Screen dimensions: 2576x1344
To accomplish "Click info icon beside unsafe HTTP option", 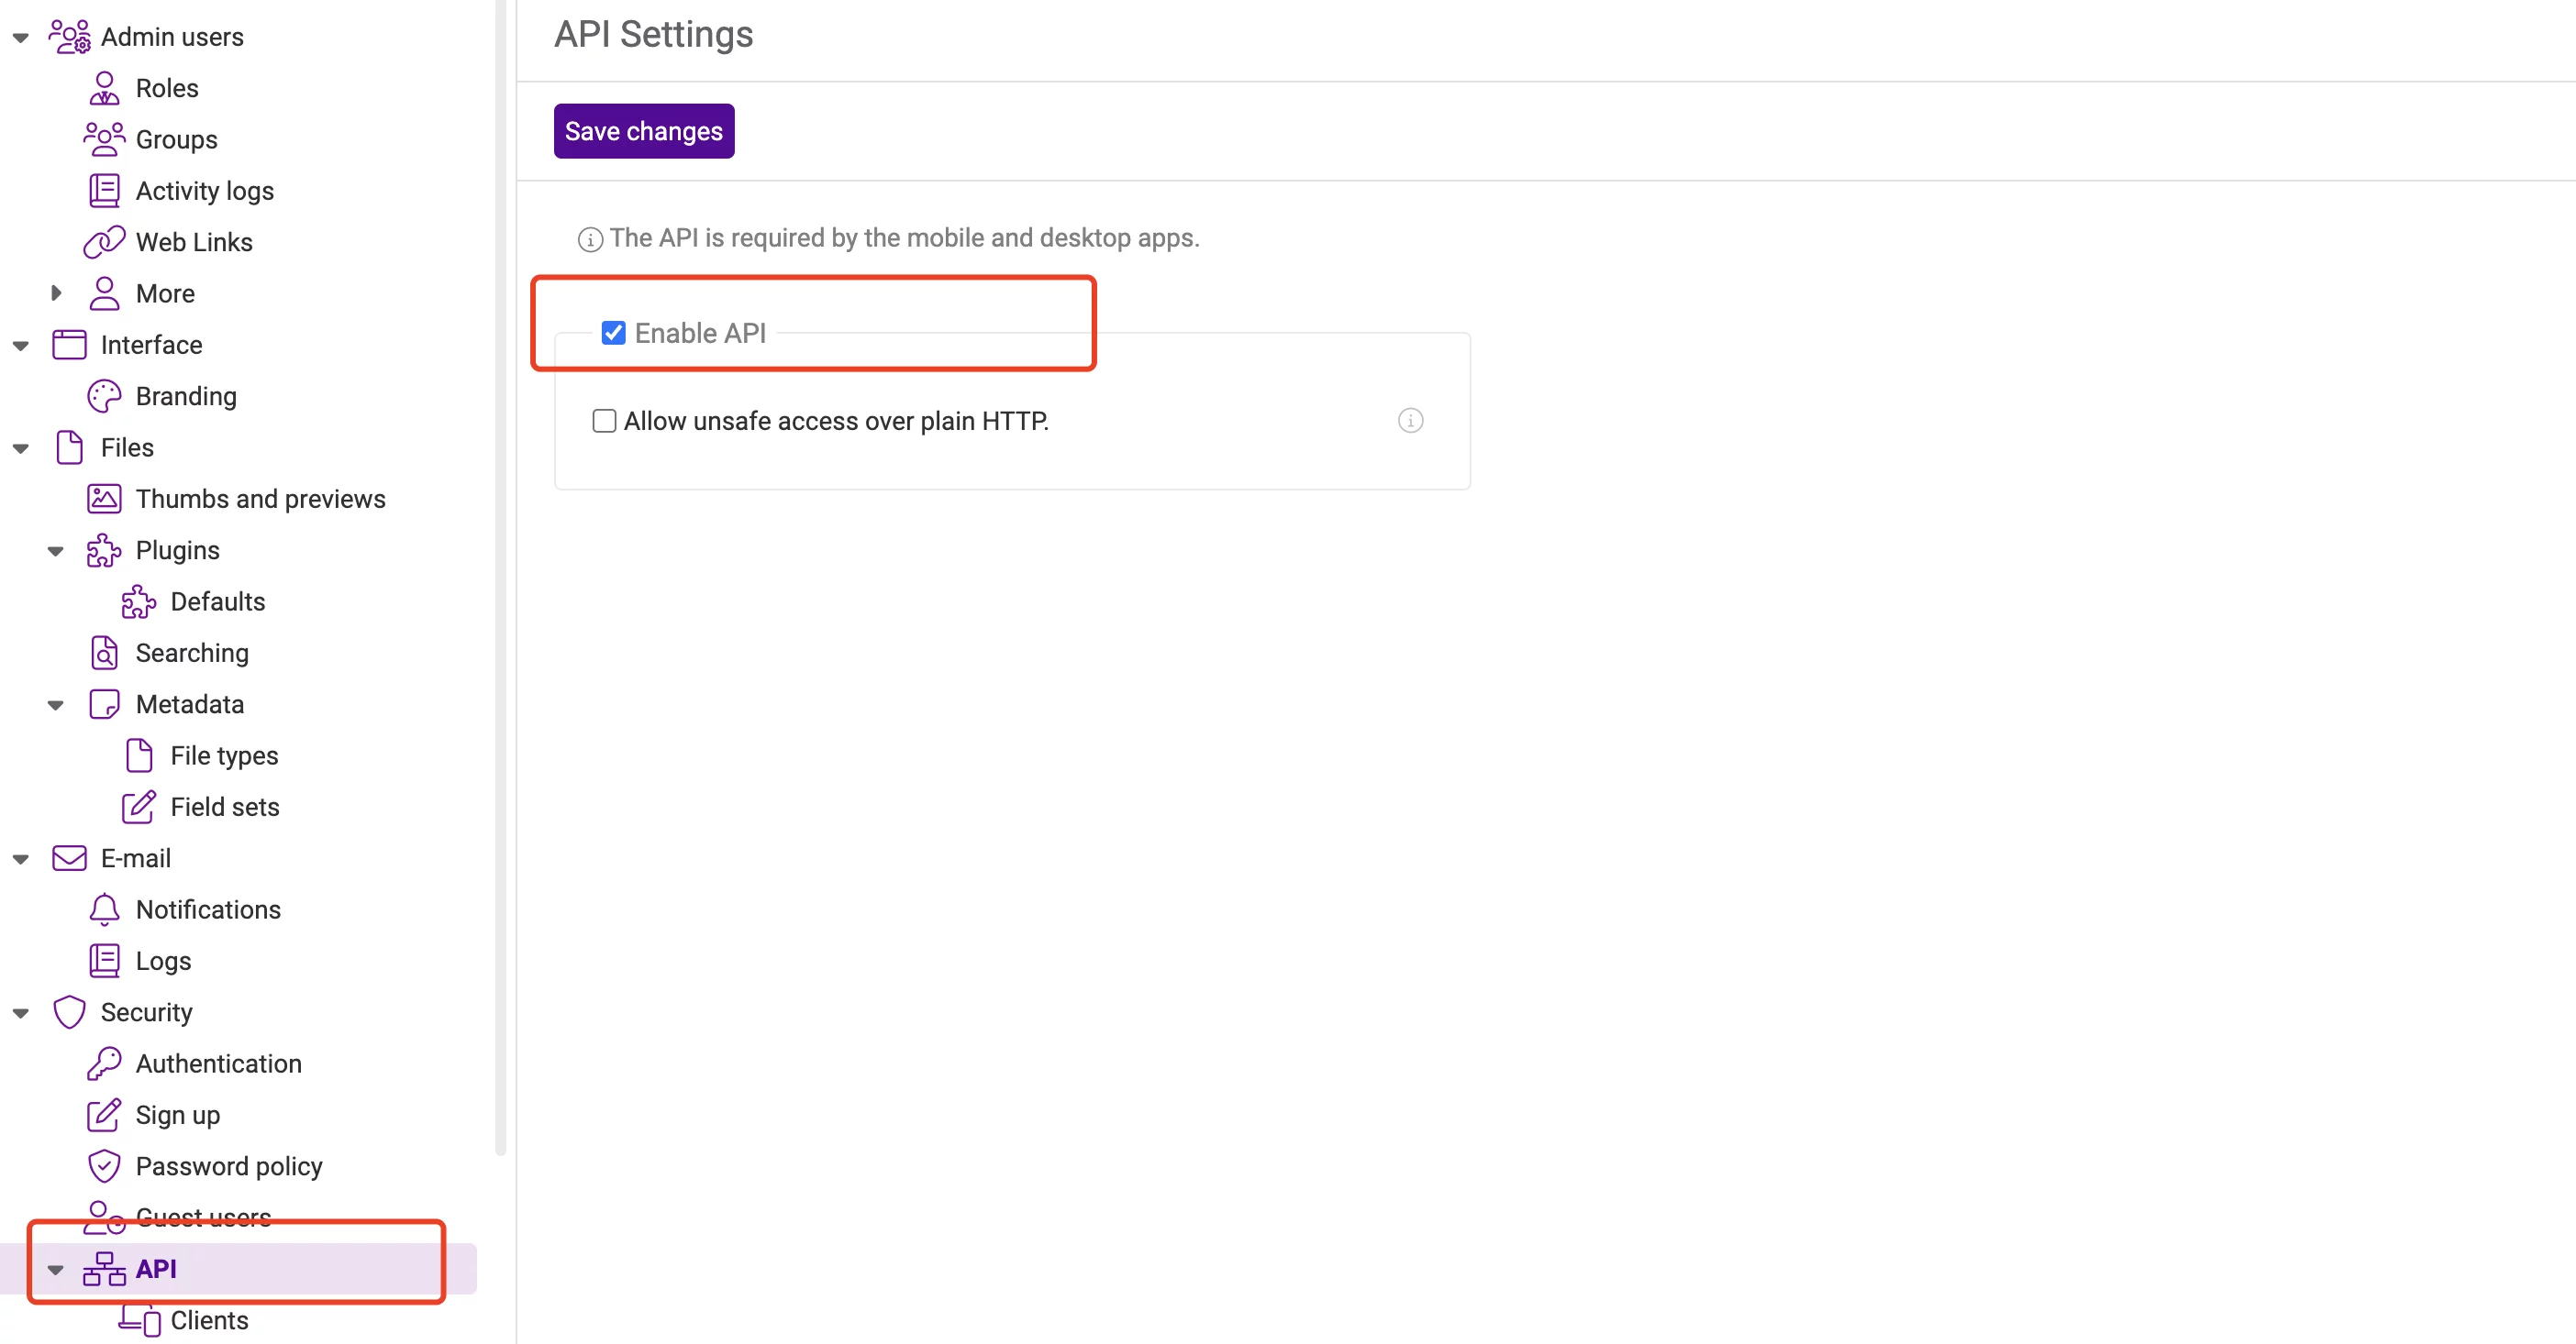I will tap(1410, 421).
